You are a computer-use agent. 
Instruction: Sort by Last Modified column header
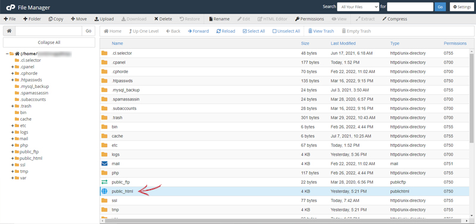(x=343, y=43)
